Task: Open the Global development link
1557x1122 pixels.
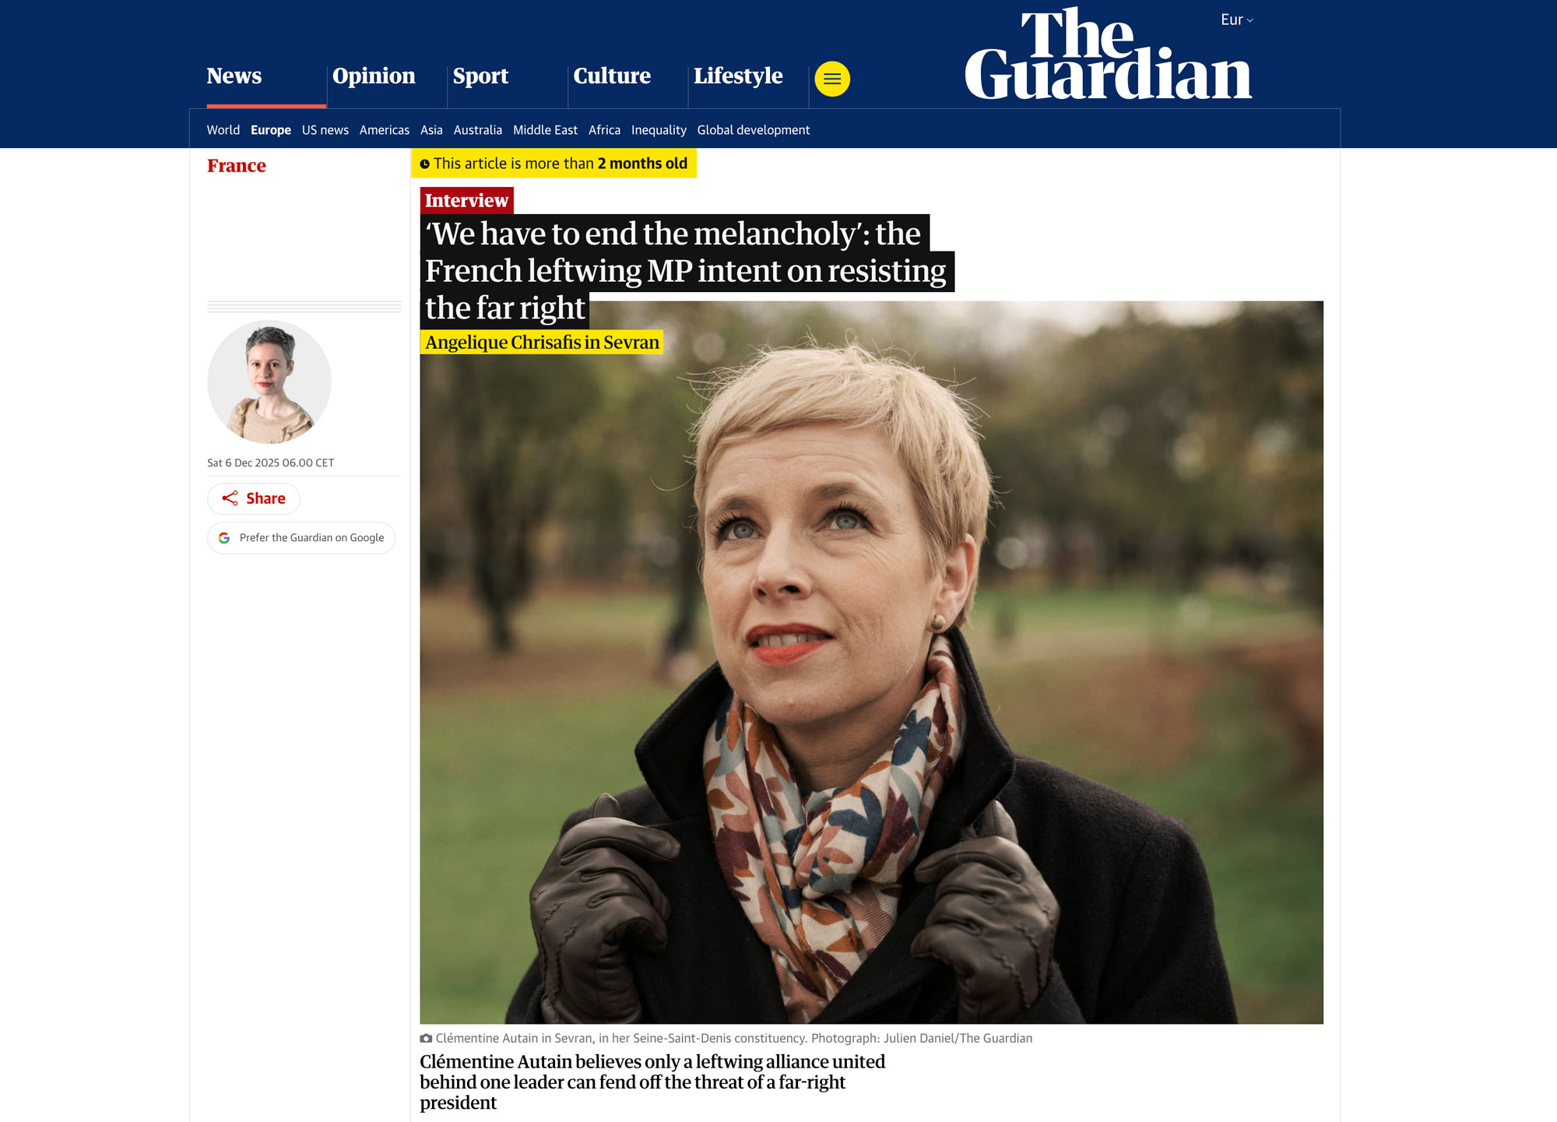Action: (754, 130)
